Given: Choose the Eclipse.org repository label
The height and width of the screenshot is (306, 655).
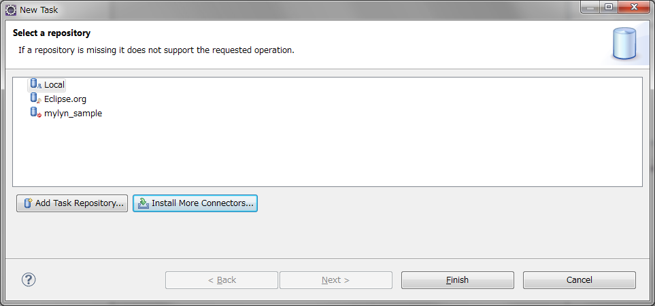Looking at the screenshot, I should pyautogui.click(x=65, y=99).
